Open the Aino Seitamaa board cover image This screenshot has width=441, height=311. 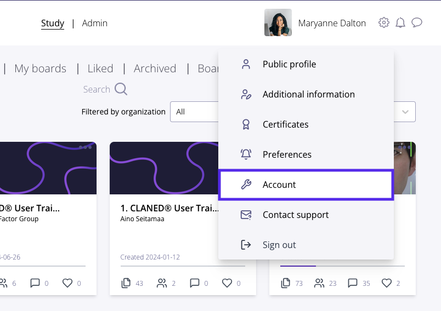click(164, 168)
